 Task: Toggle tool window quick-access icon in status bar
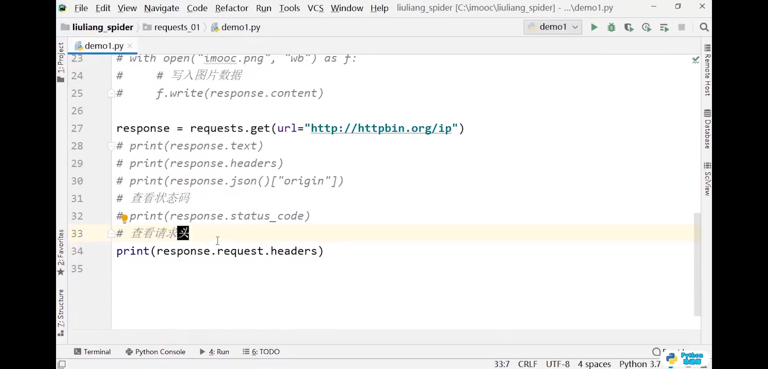62,364
